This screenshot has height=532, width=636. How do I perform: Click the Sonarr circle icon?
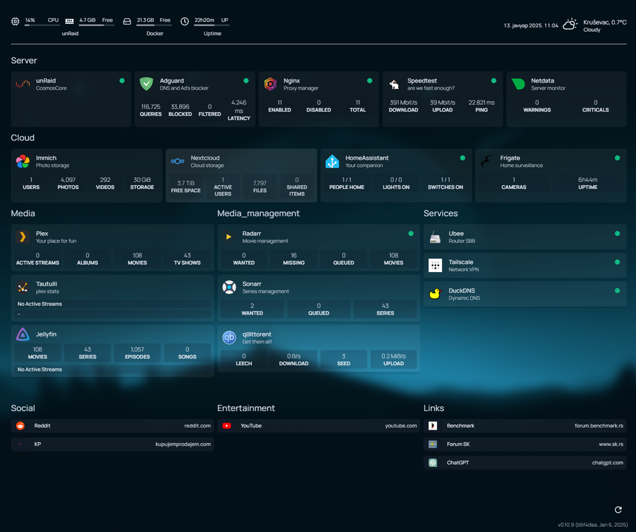(229, 287)
